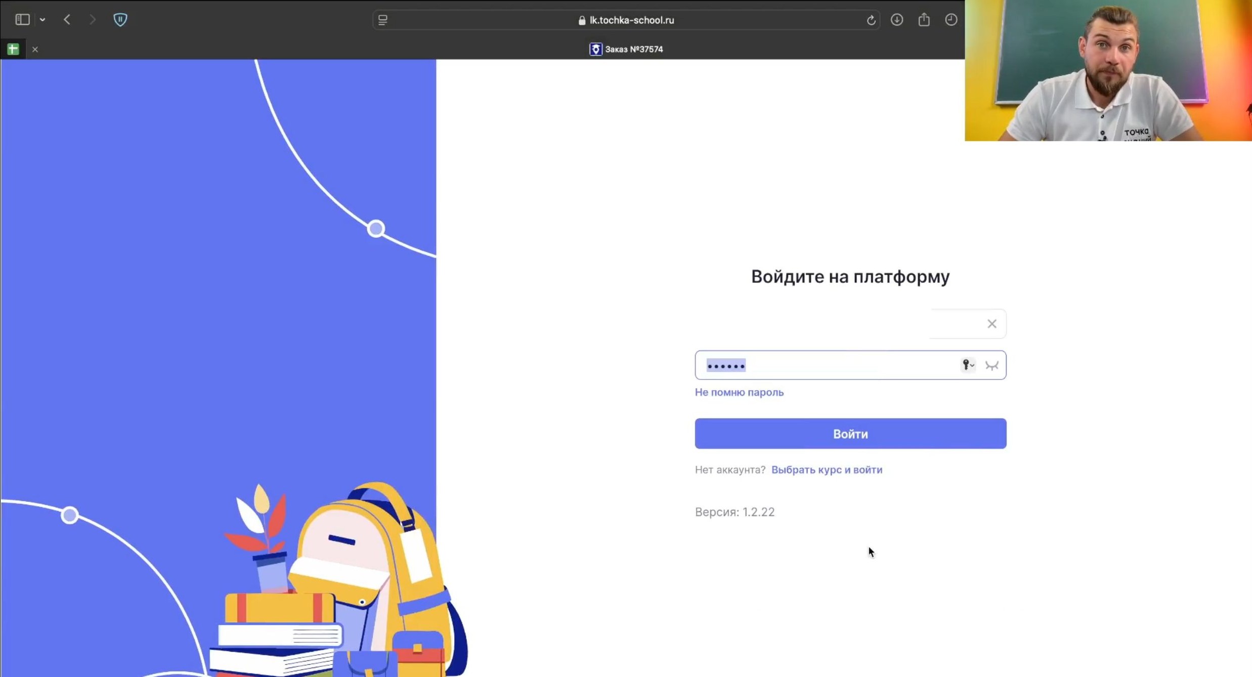
Task: Open the Выбрать курс и войти link
Action: point(827,470)
